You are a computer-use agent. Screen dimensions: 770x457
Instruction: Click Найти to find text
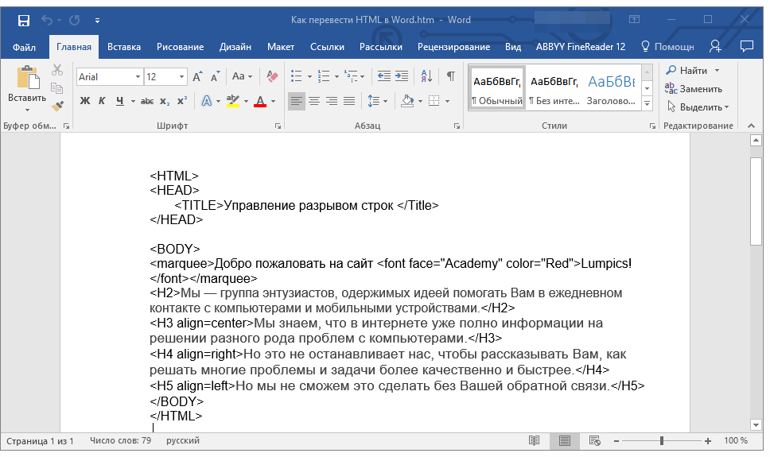click(x=692, y=71)
